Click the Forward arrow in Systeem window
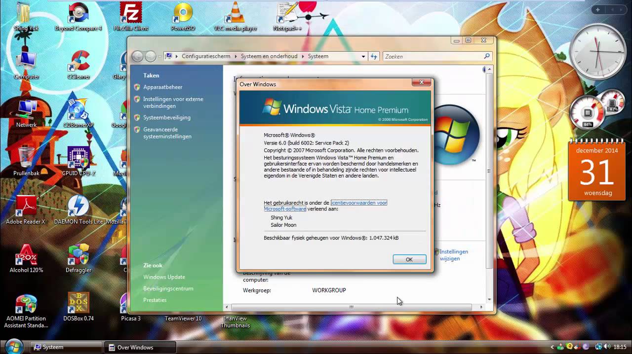Screen dimensions: 632x354 [151, 56]
